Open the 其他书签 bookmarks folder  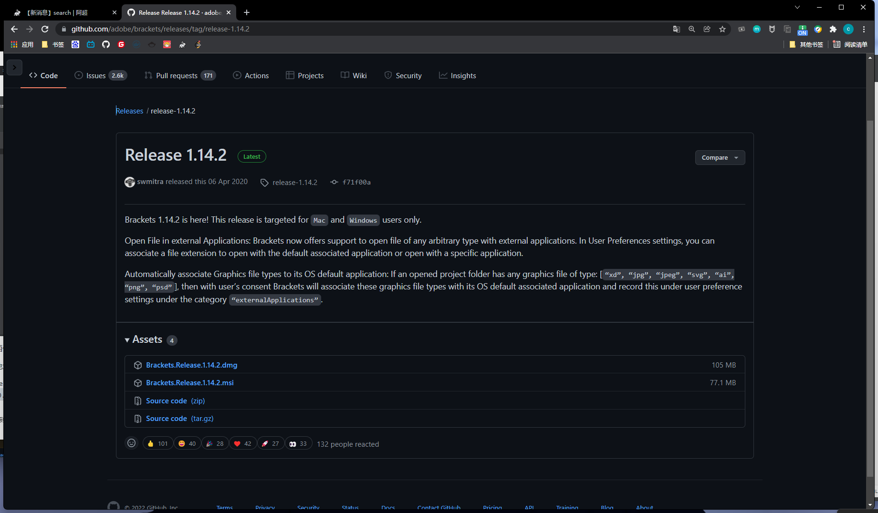[806, 44]
